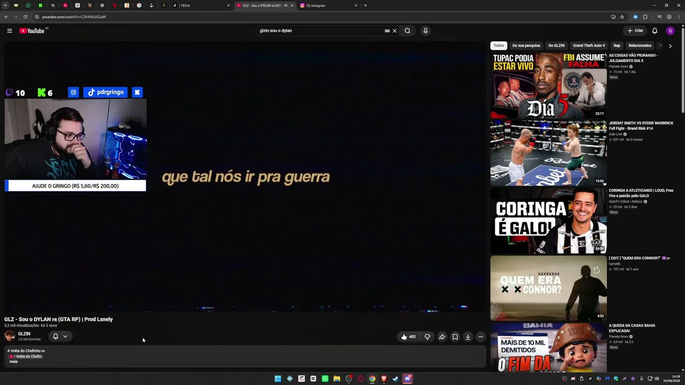Open the GLZIN channel name link

[24, 334]
